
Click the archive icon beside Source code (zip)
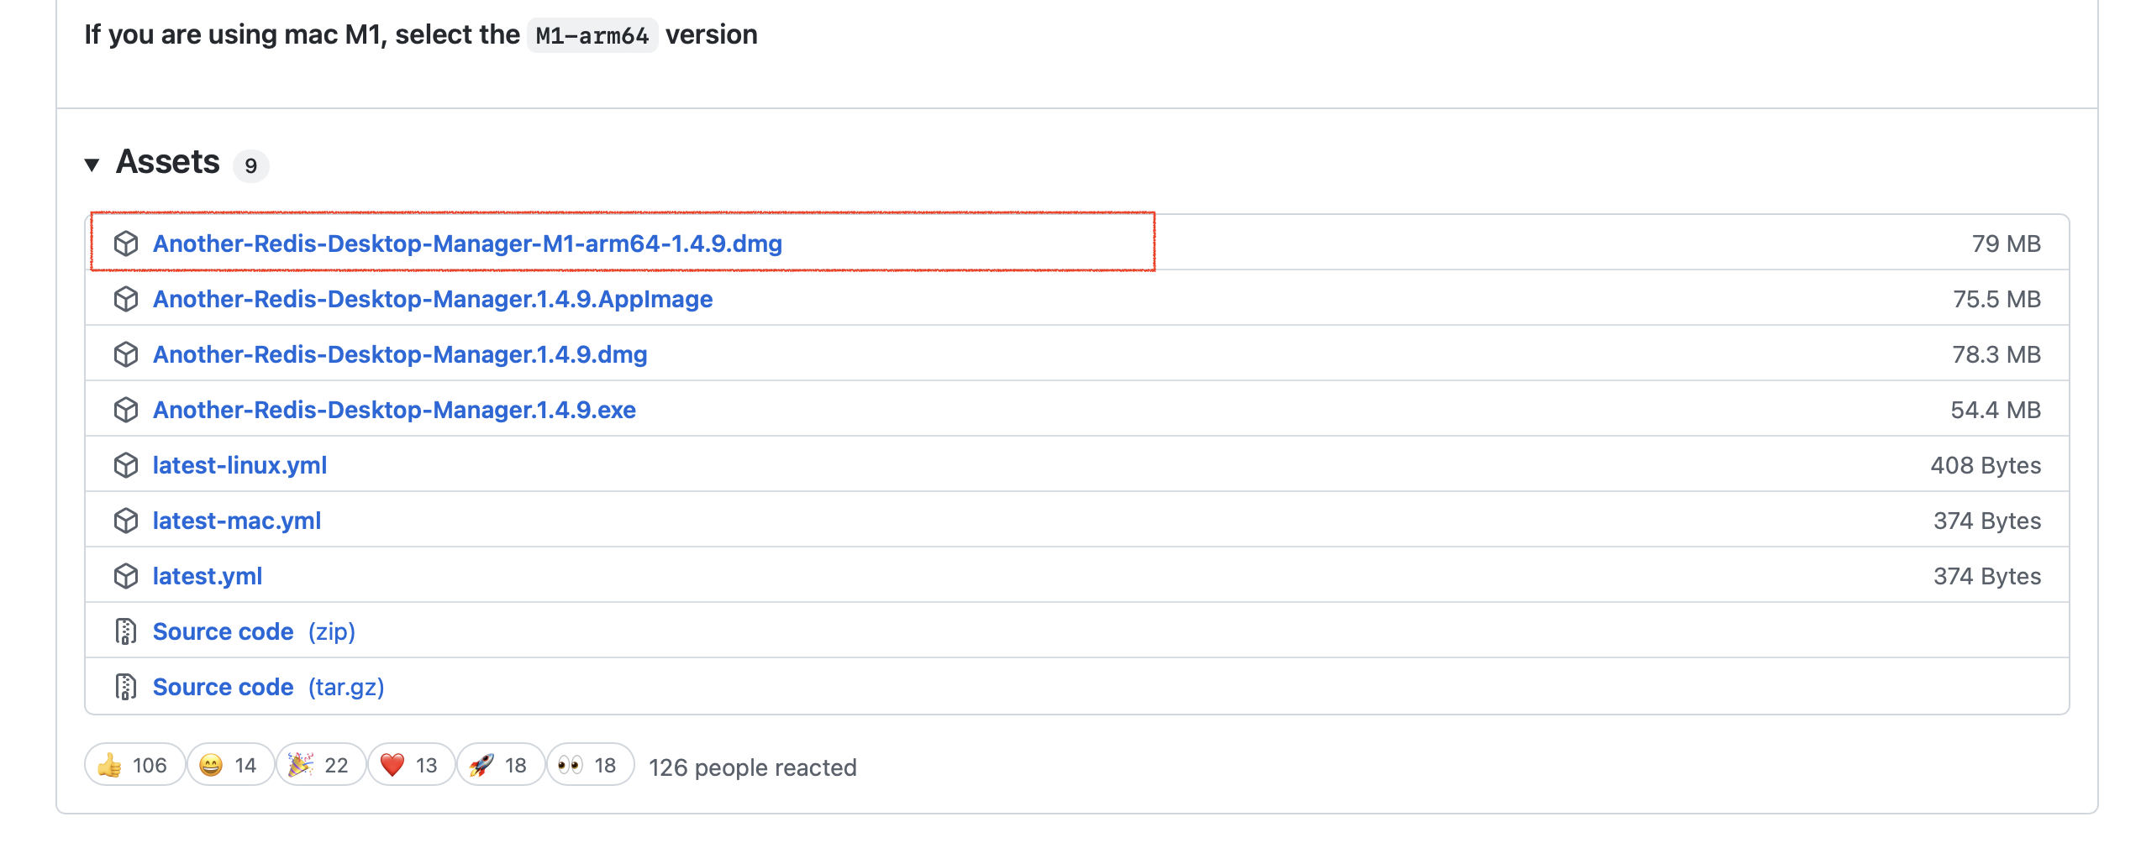pos(127,631)
